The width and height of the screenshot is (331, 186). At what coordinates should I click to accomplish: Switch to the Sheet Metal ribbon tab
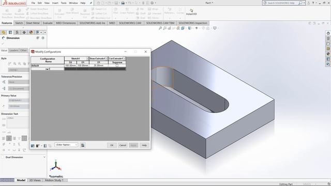[33, 23]
